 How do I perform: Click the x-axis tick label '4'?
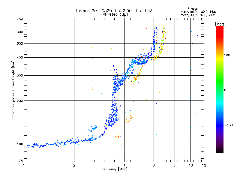[x=124, y=165]
